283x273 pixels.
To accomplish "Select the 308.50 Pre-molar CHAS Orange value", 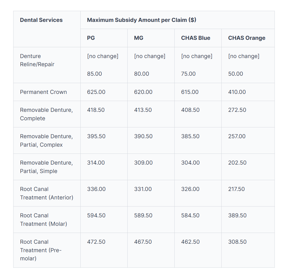I will 237,242.
